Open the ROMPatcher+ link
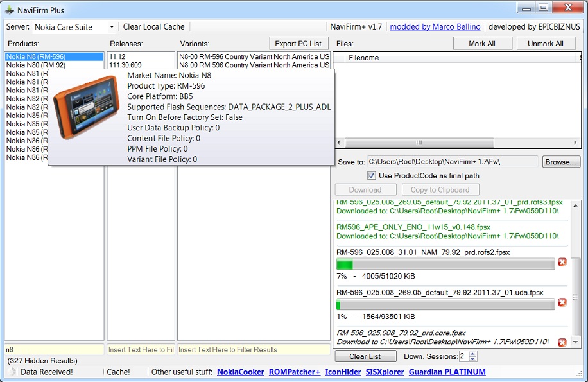Image resolution: width=588 pixels, height=382 pixels. tap(295, 372)
